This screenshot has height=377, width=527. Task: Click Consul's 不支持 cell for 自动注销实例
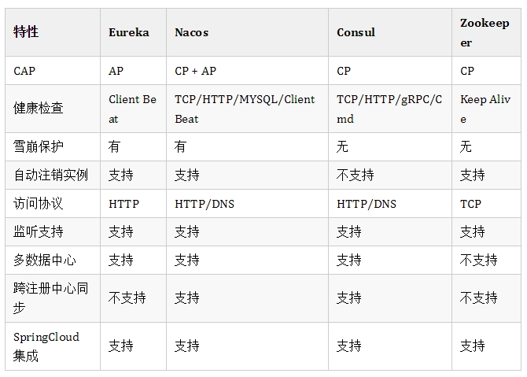(x=355, y=175)
